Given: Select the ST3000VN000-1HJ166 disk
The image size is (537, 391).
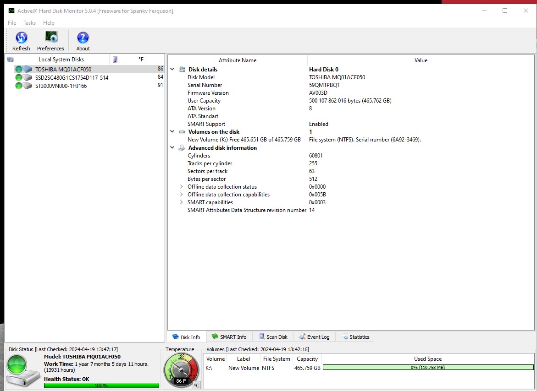Looking at the screenshot, I should click(x=61, y=86).
